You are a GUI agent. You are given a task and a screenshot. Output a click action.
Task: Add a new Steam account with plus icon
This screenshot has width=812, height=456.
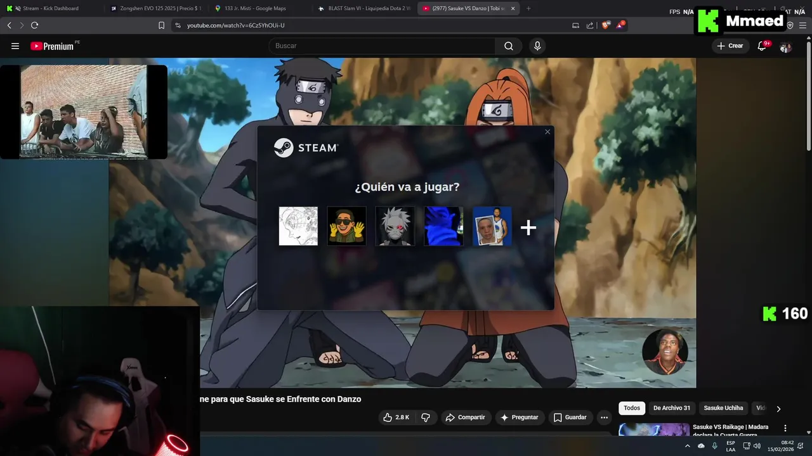[x=528, y=227]
